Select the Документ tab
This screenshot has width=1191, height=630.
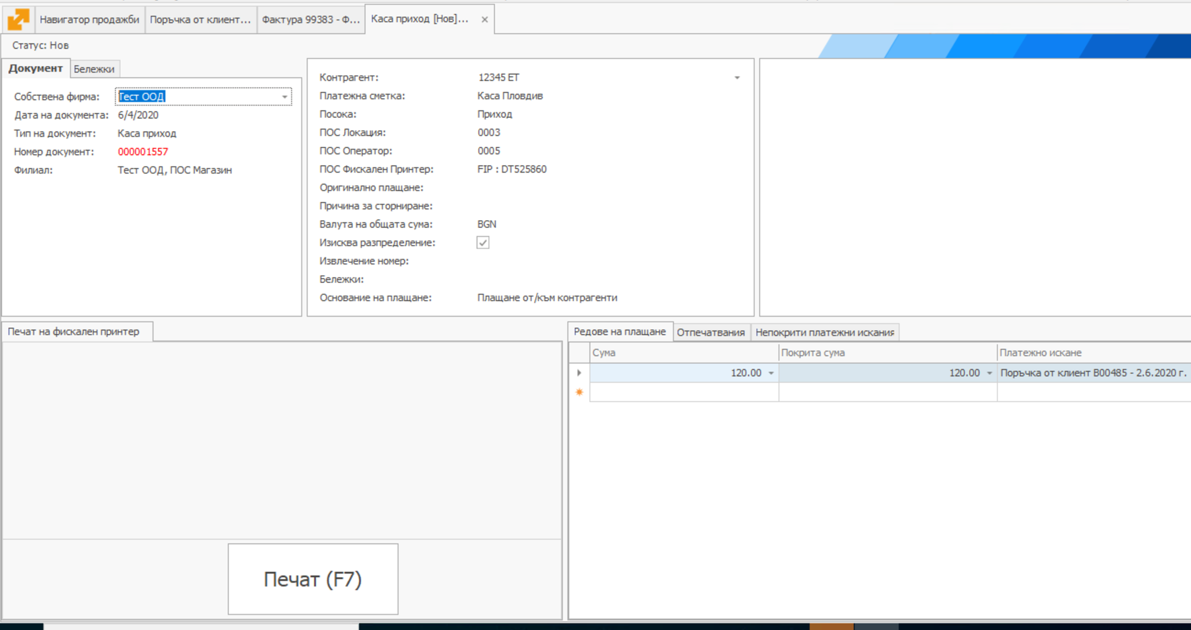click(x=35, y=68)
